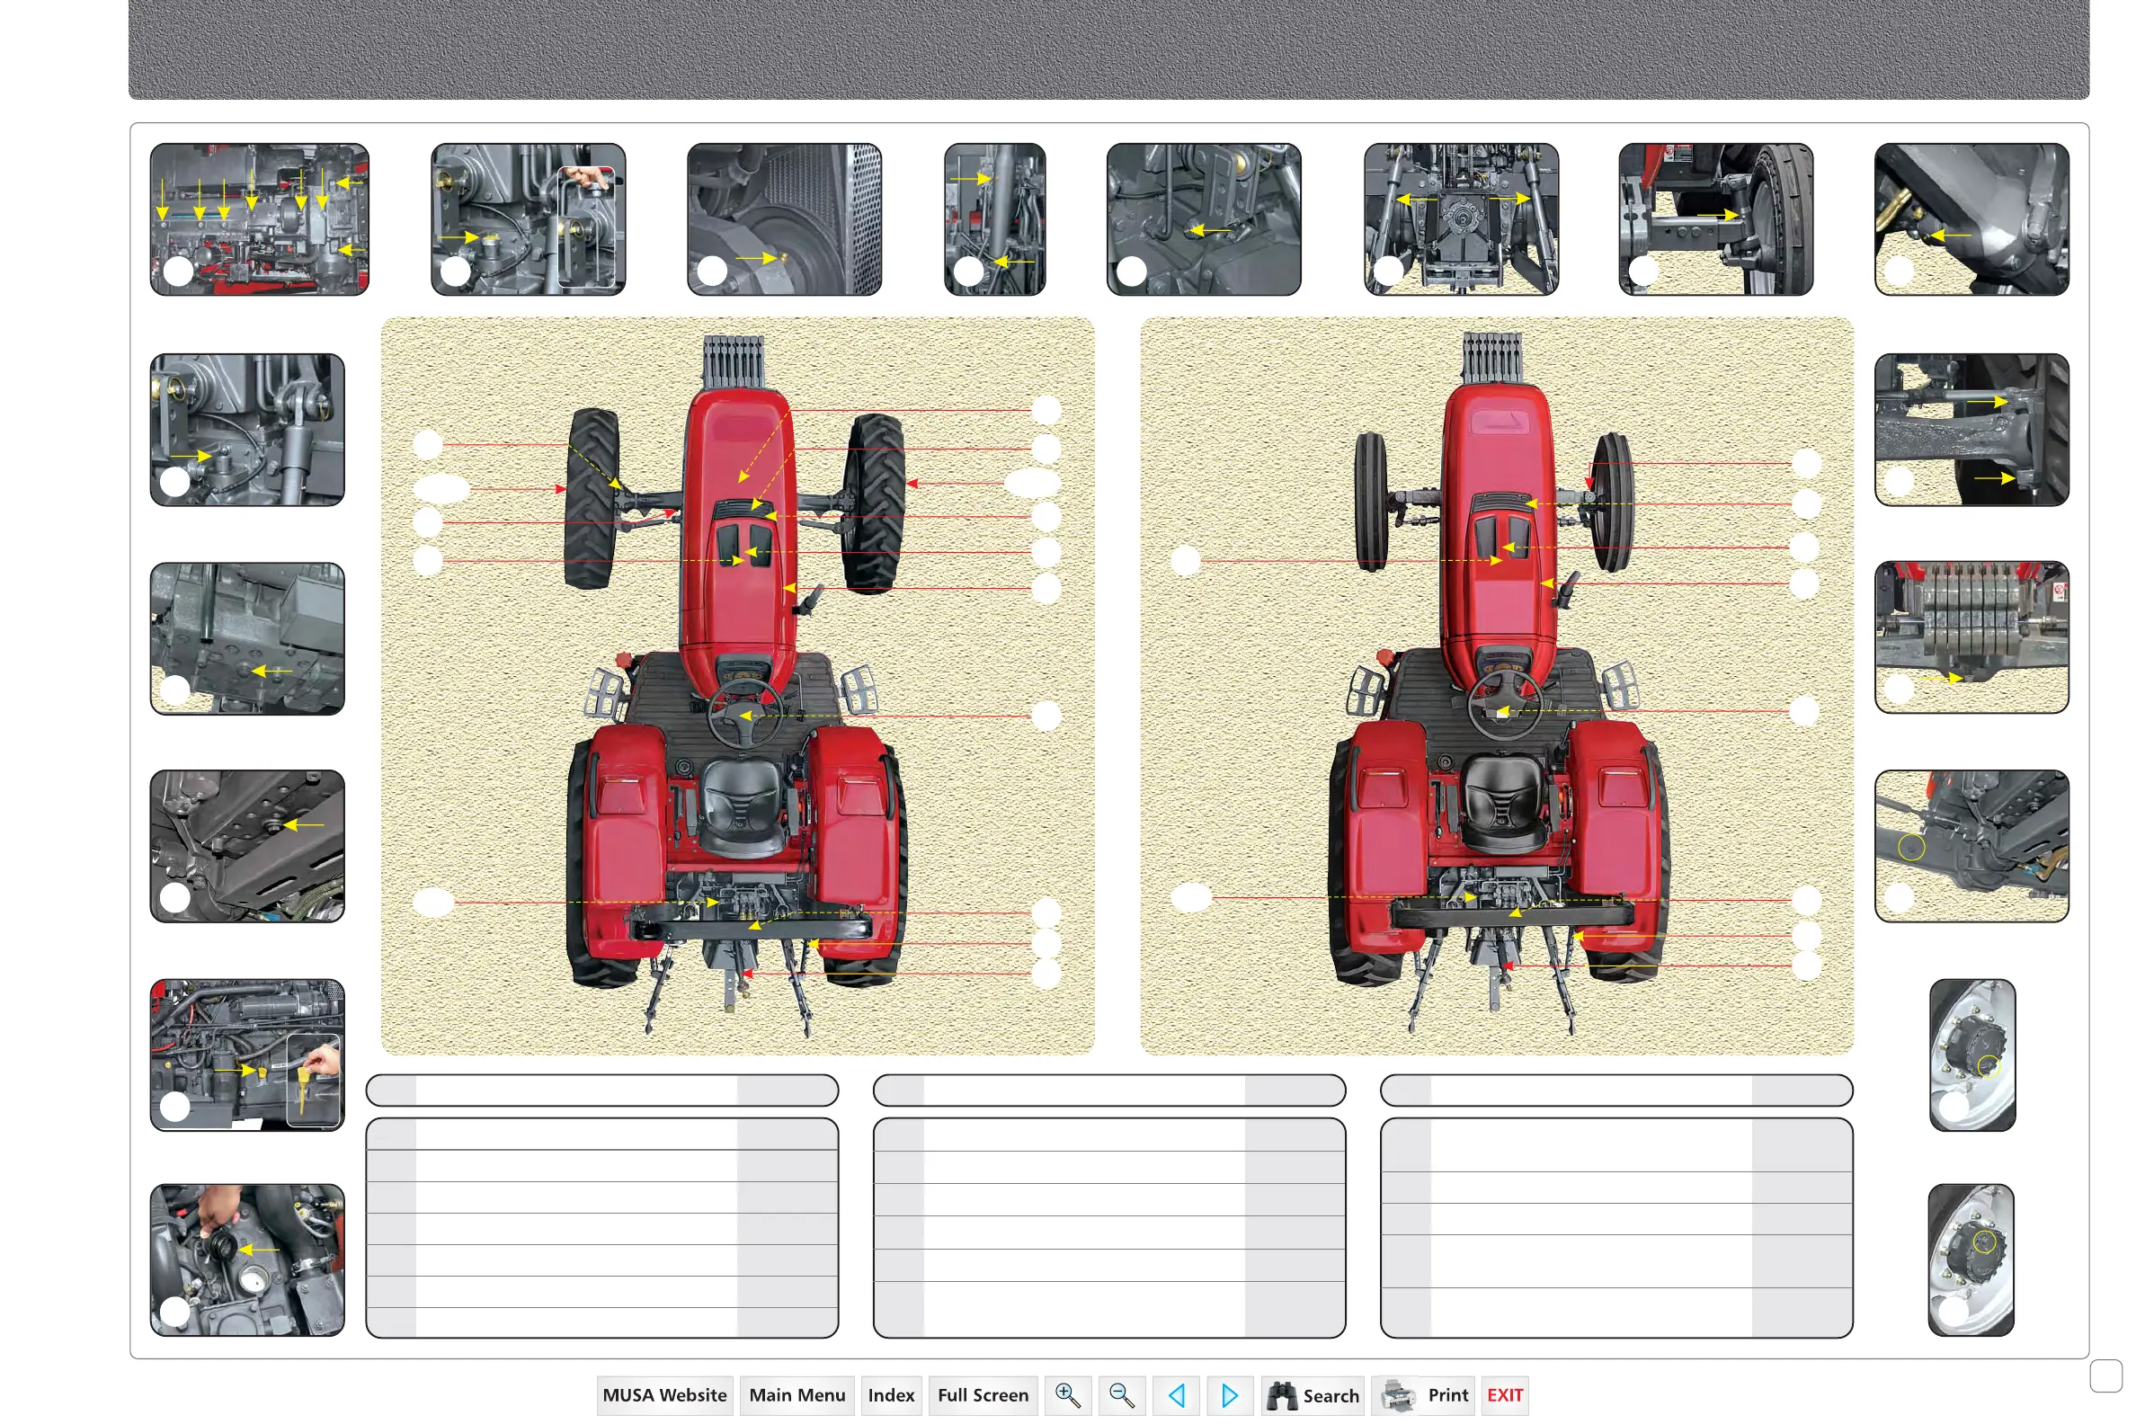Viewport: 2136px width, 1424px height.
Task: Open the narrow vertical pipe thumbnail
Action: (x=995, y=218)
